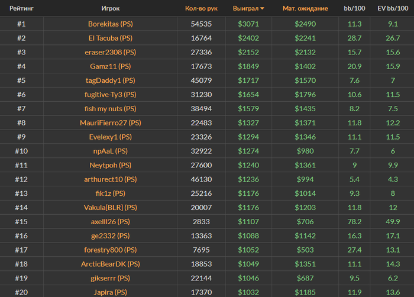
Task: Sort by Мат. ожидание column header
Action: point(305,8)
